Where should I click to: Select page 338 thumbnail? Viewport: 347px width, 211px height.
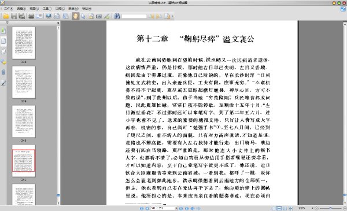click(24, 43)
